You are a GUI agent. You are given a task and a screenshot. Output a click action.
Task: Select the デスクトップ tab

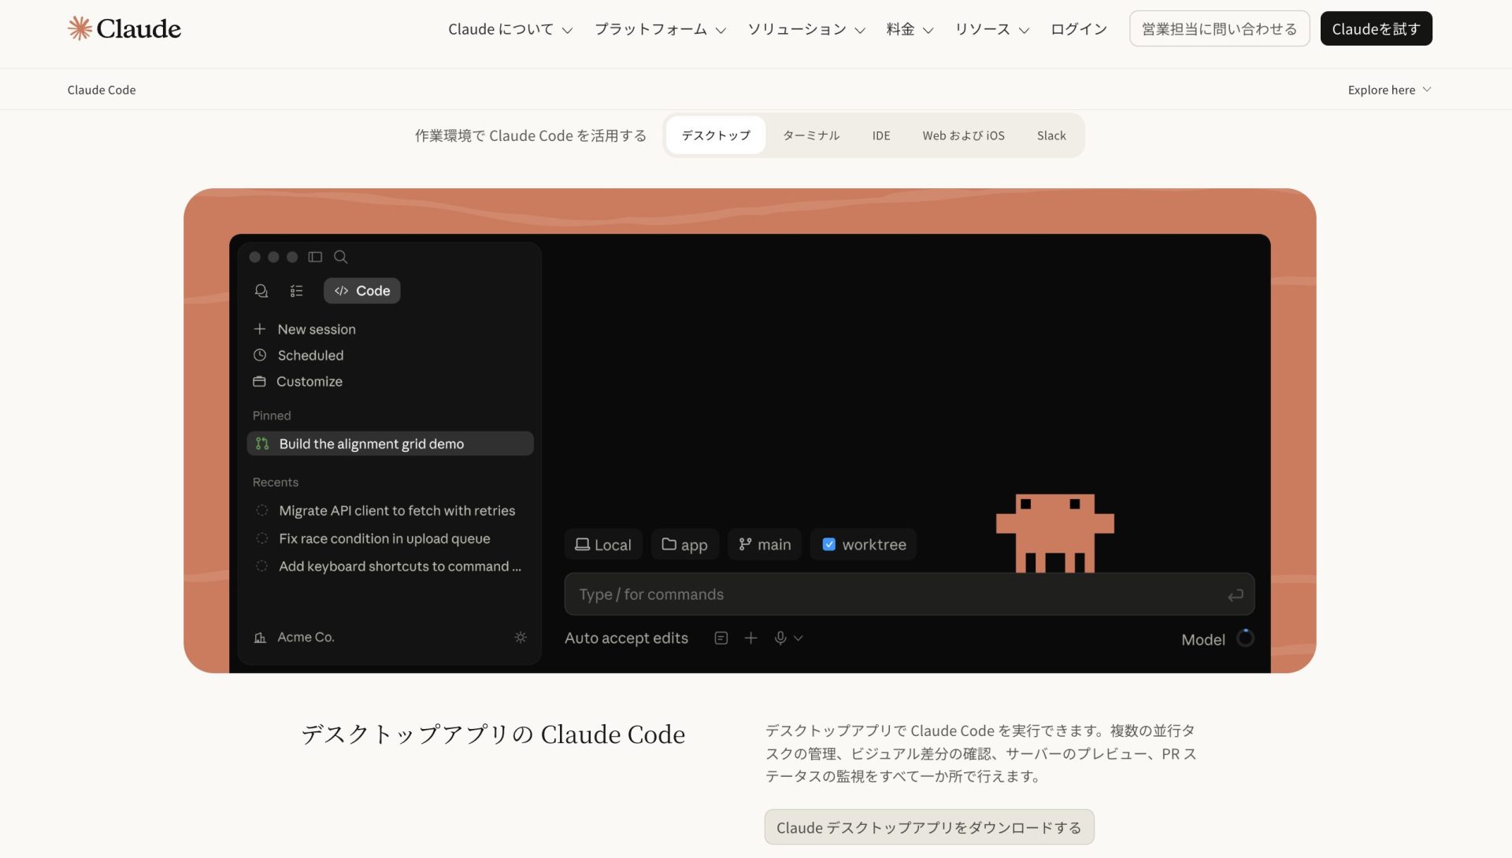[716, 135]
